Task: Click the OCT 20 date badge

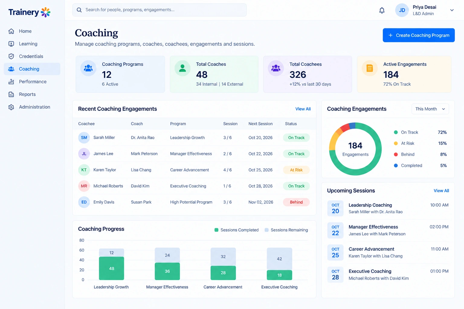Action: click(335, 208)
